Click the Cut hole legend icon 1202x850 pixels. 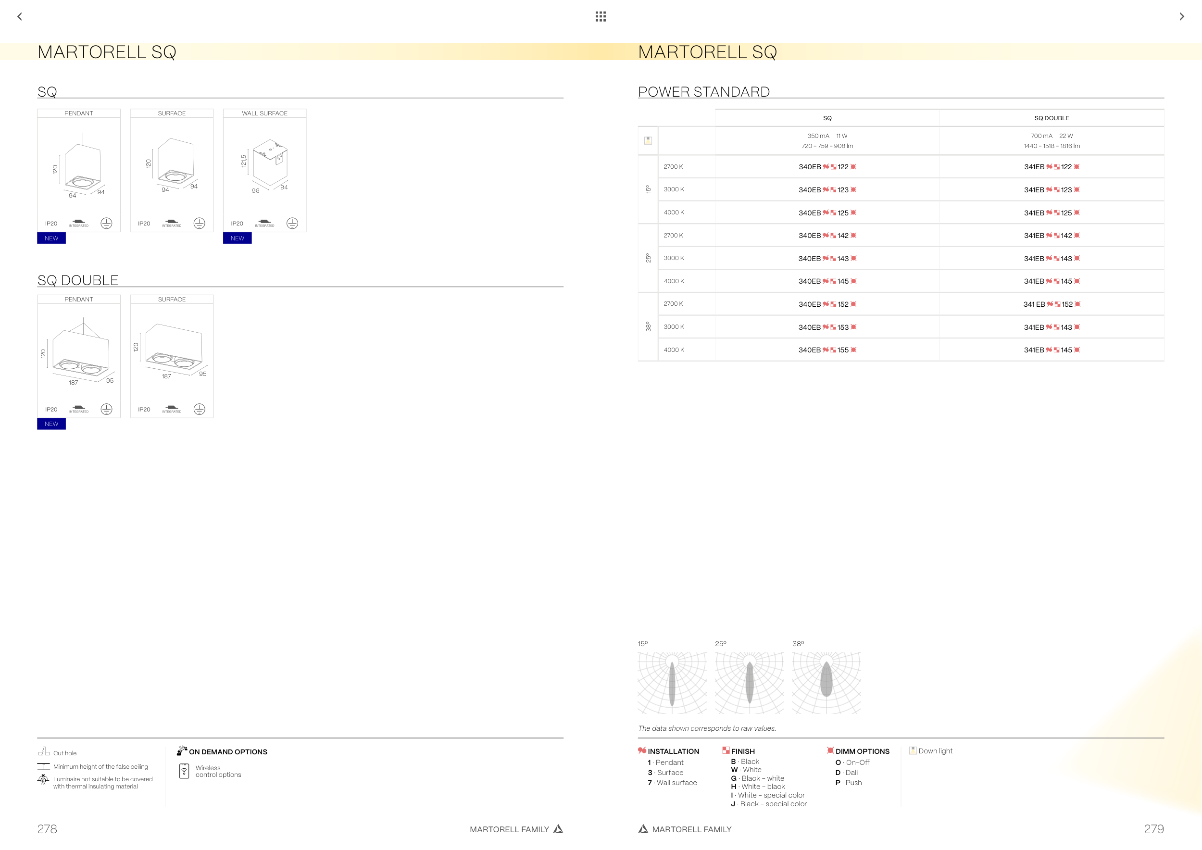point(43,752)
